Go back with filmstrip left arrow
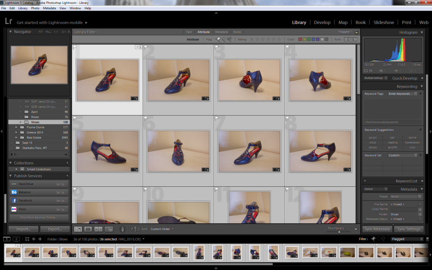This screenshot has width=432, height=270. click(34, 239)
